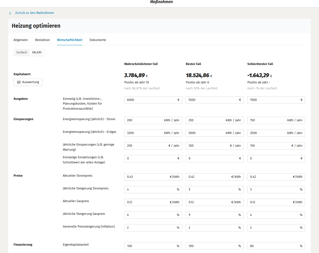The height and width of the screenshot is (253, 319).
Task: Click the 250 € yearly savings field under Bester Fall
Action: [x=214, y=146]
